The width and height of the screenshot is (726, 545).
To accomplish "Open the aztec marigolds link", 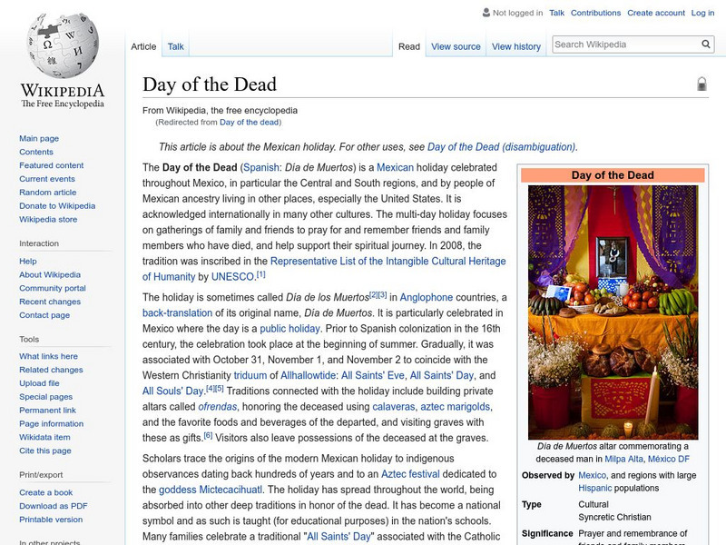I will tap(456, 406).
